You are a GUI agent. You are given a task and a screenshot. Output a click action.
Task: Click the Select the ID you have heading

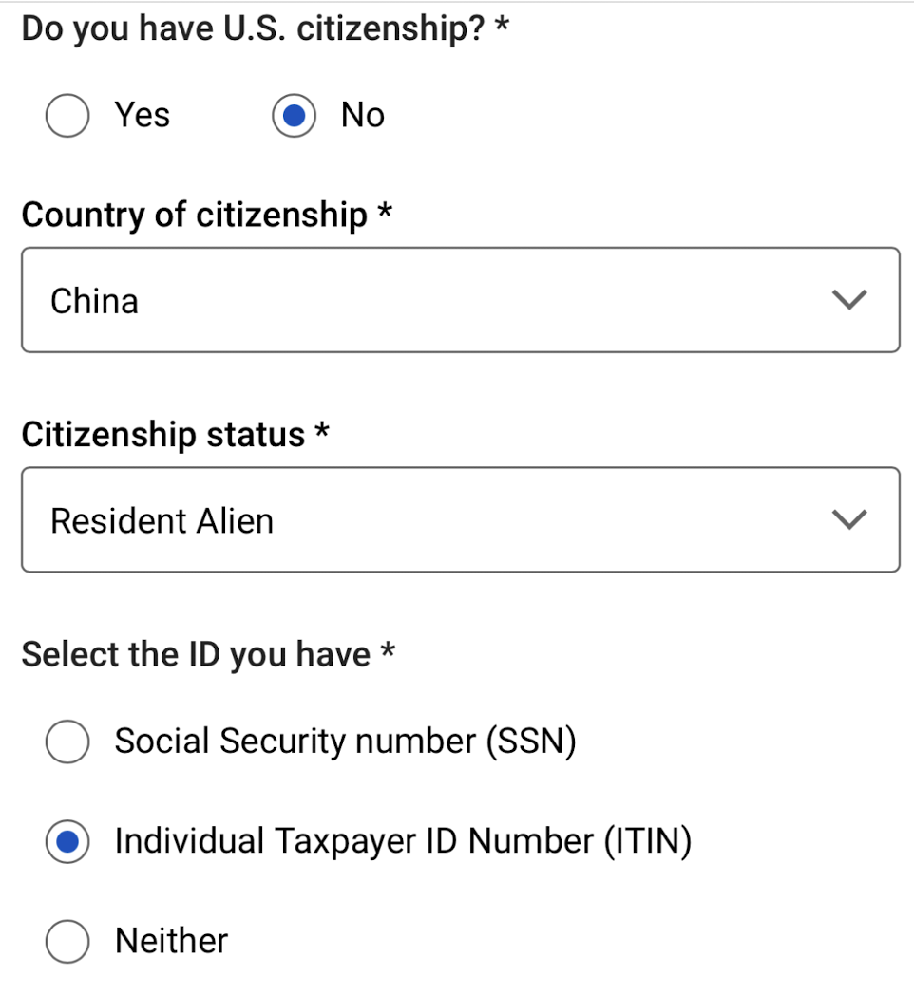(x=208, y=653)
